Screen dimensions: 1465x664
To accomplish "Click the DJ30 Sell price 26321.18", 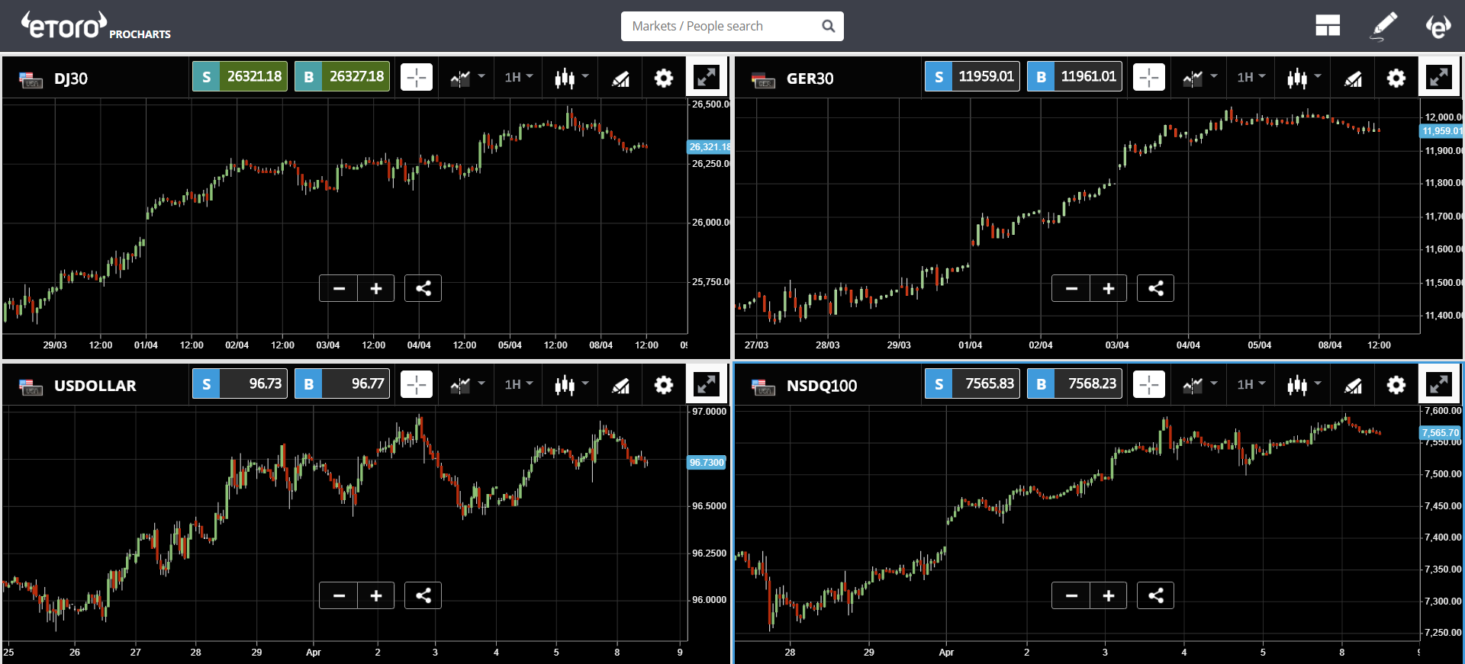I will [x=240, y=76].
